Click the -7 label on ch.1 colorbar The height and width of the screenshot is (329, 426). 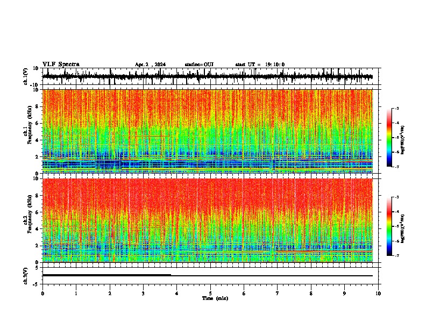(397, 167)
